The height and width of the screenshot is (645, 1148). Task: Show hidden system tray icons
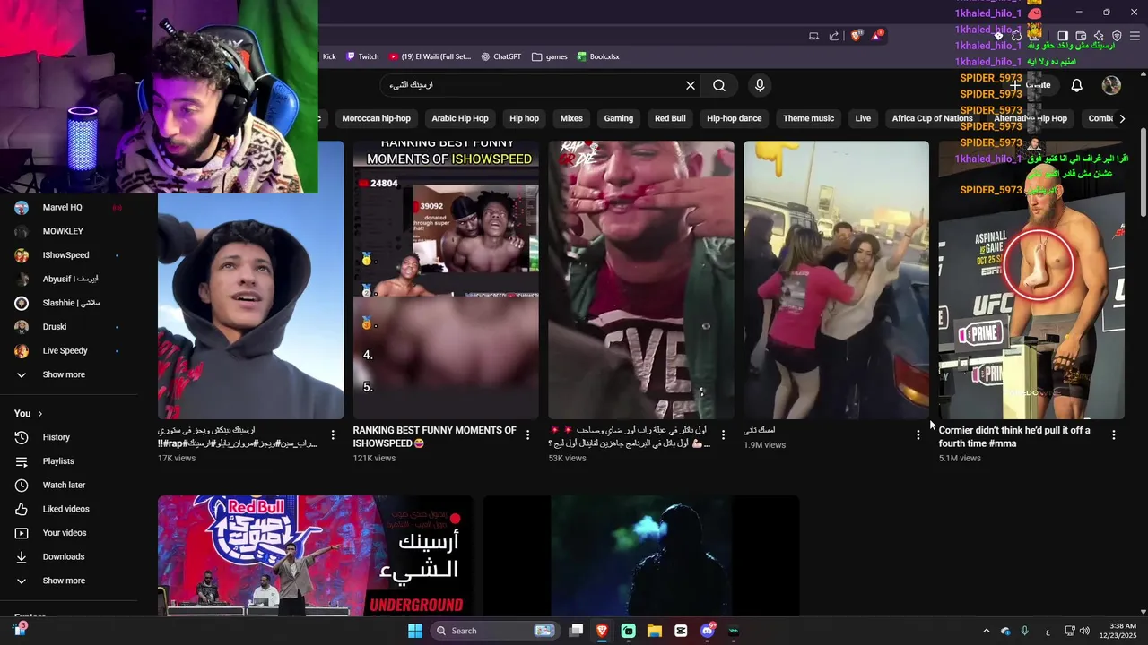pos(987,631)
